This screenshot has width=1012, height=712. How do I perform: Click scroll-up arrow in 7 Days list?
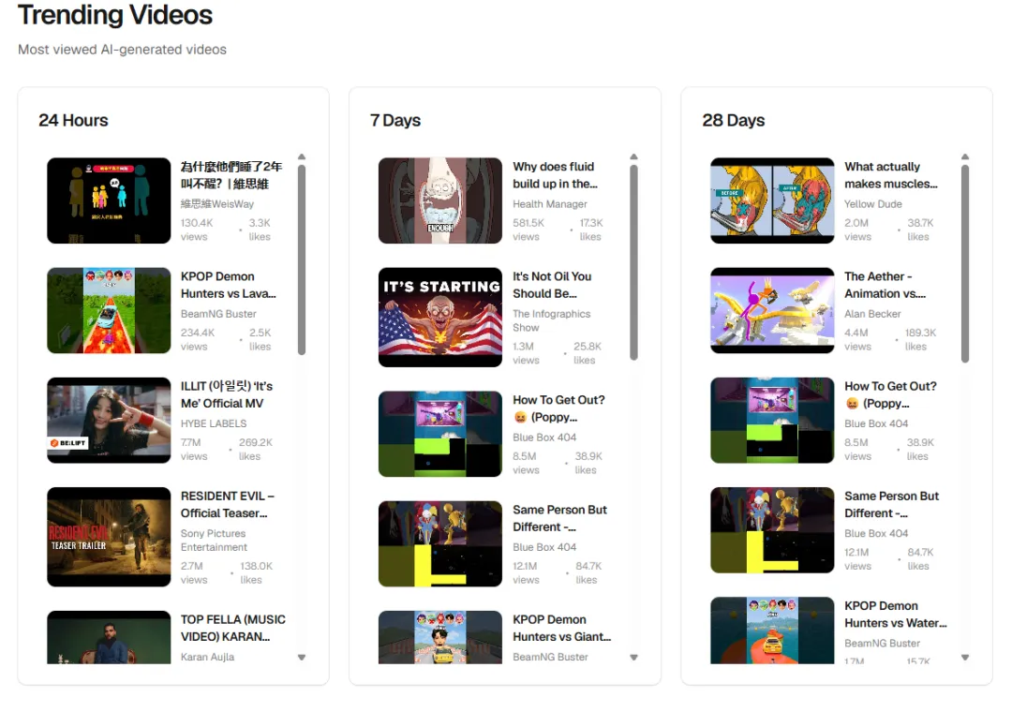coord(633,156)
